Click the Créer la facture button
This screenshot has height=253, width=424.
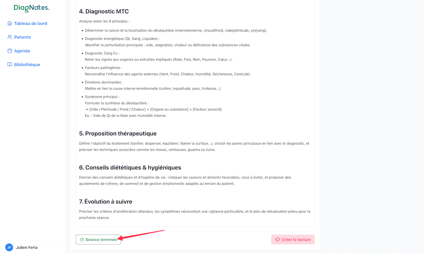[x=293, y=239]
